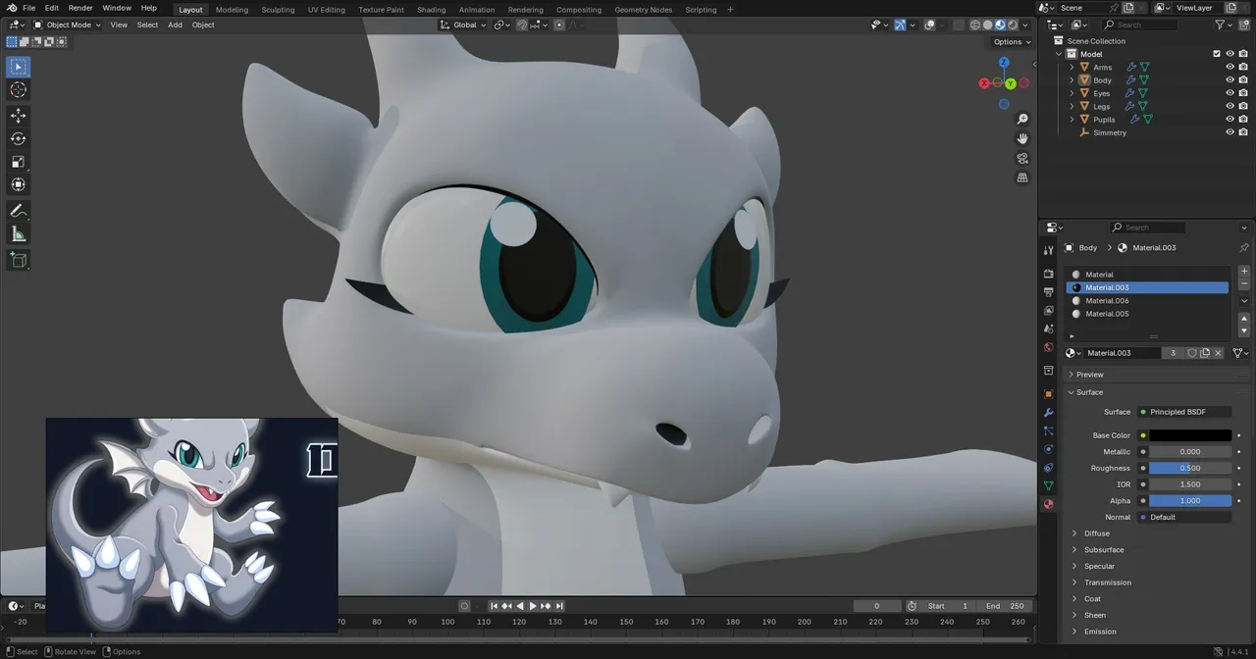Open the Output properties tab
1256x659 pixels.
click(x=1048, y=291)
